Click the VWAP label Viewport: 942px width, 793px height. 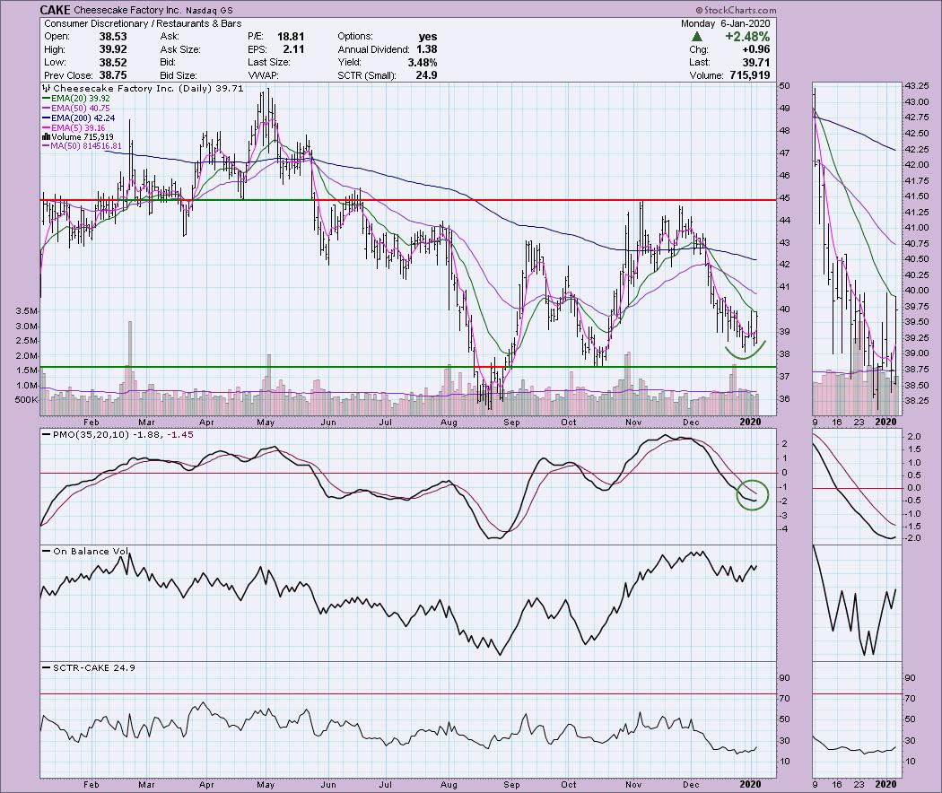tap(263, 75)
